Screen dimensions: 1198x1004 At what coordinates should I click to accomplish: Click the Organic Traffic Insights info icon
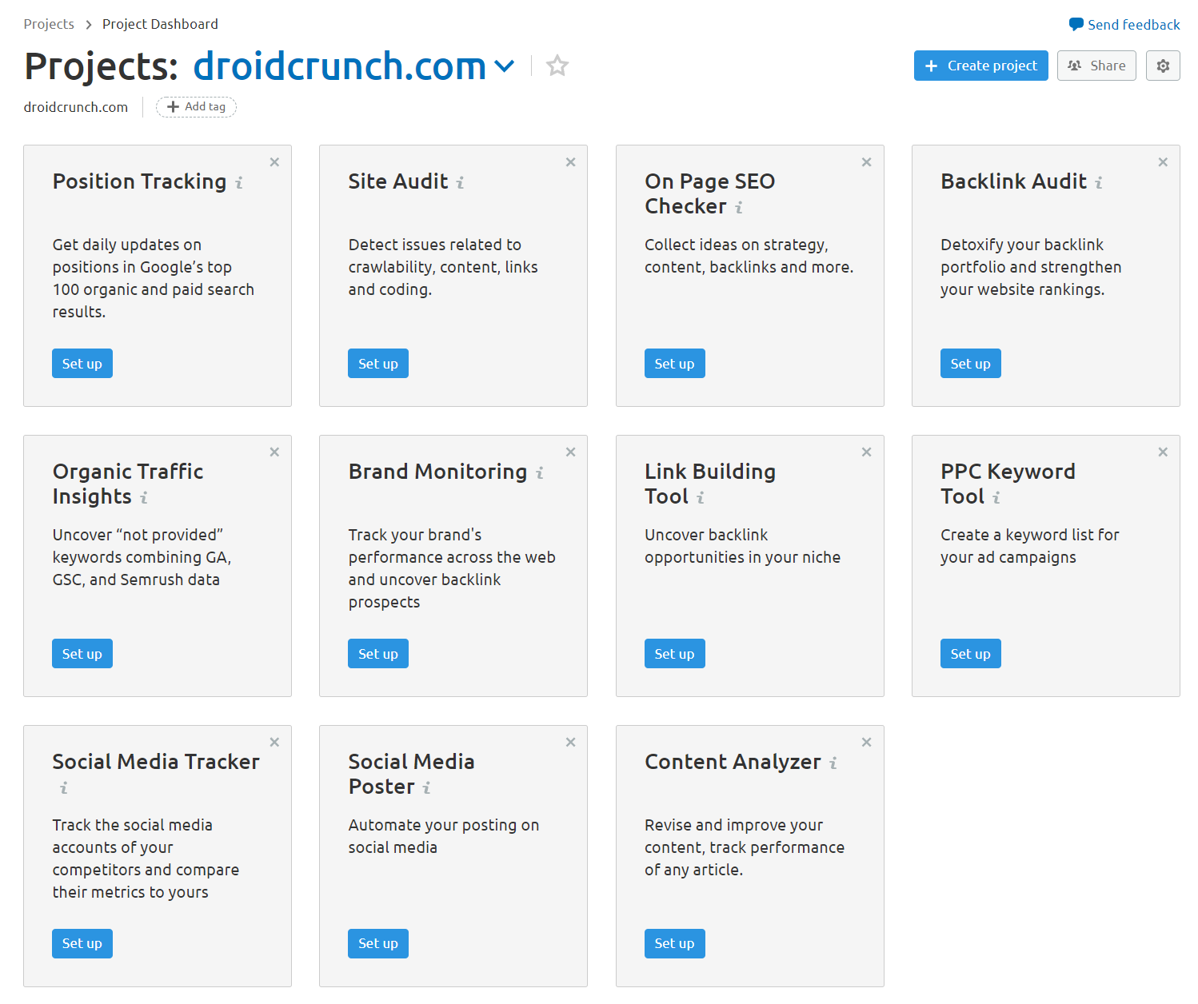click(x=145, y=498)
